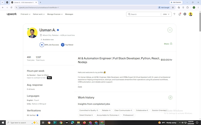This screenshot has width=201, height=125.
Task: Go back to the previous page
Action: 3,8
